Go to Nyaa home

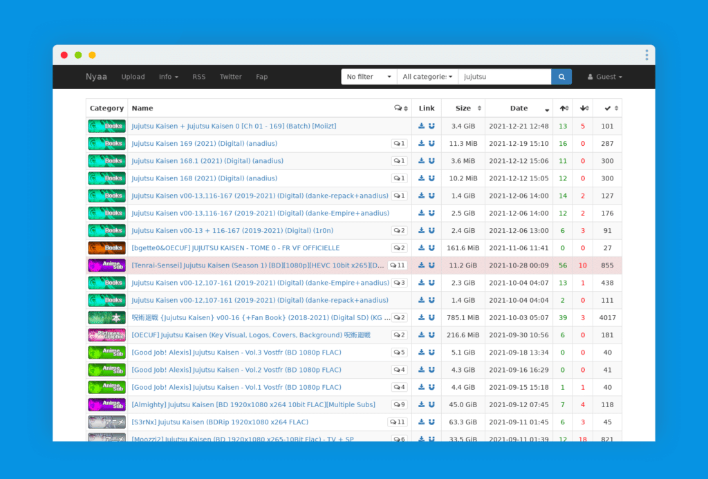point(96,77)
